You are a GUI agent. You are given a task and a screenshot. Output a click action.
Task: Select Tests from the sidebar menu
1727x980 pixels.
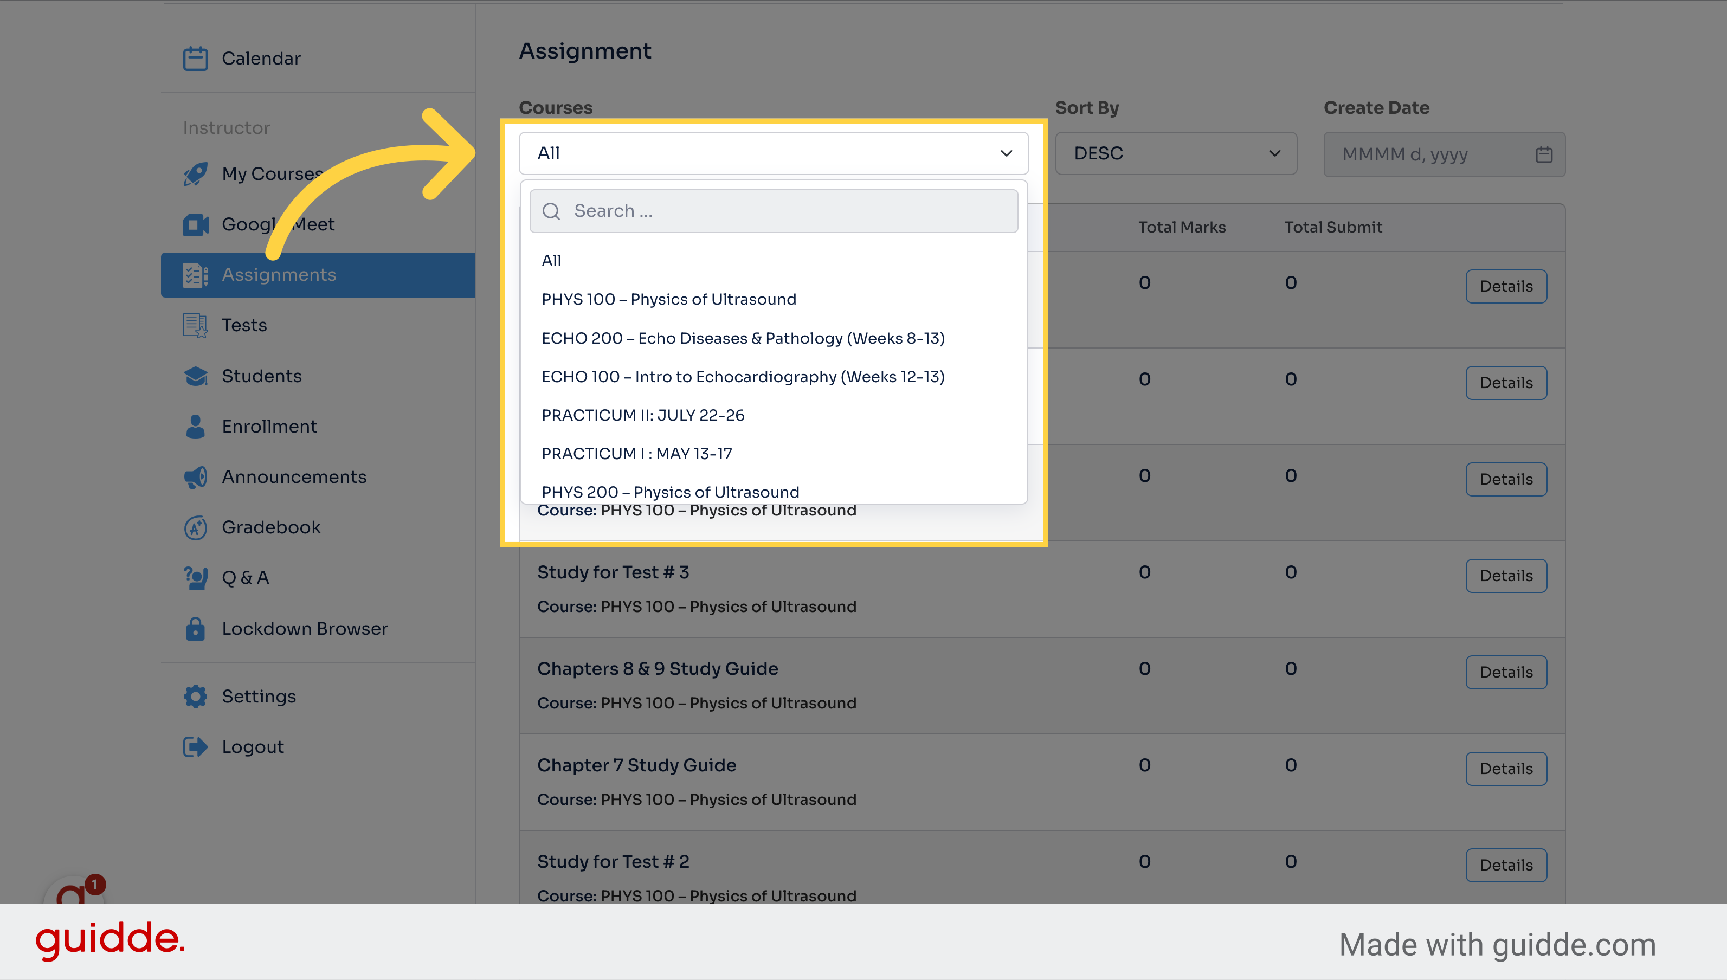click(243, 324)
